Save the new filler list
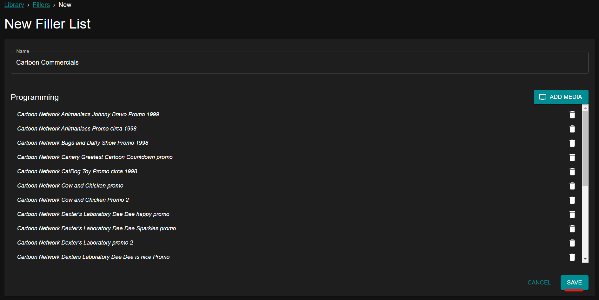Viewport: 599px width, 300px height. [574, 282]
